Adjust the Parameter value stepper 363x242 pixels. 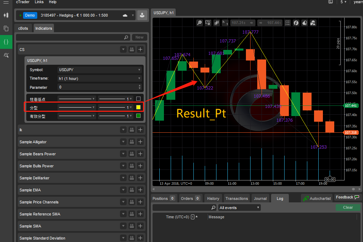(x=139, y=87)
